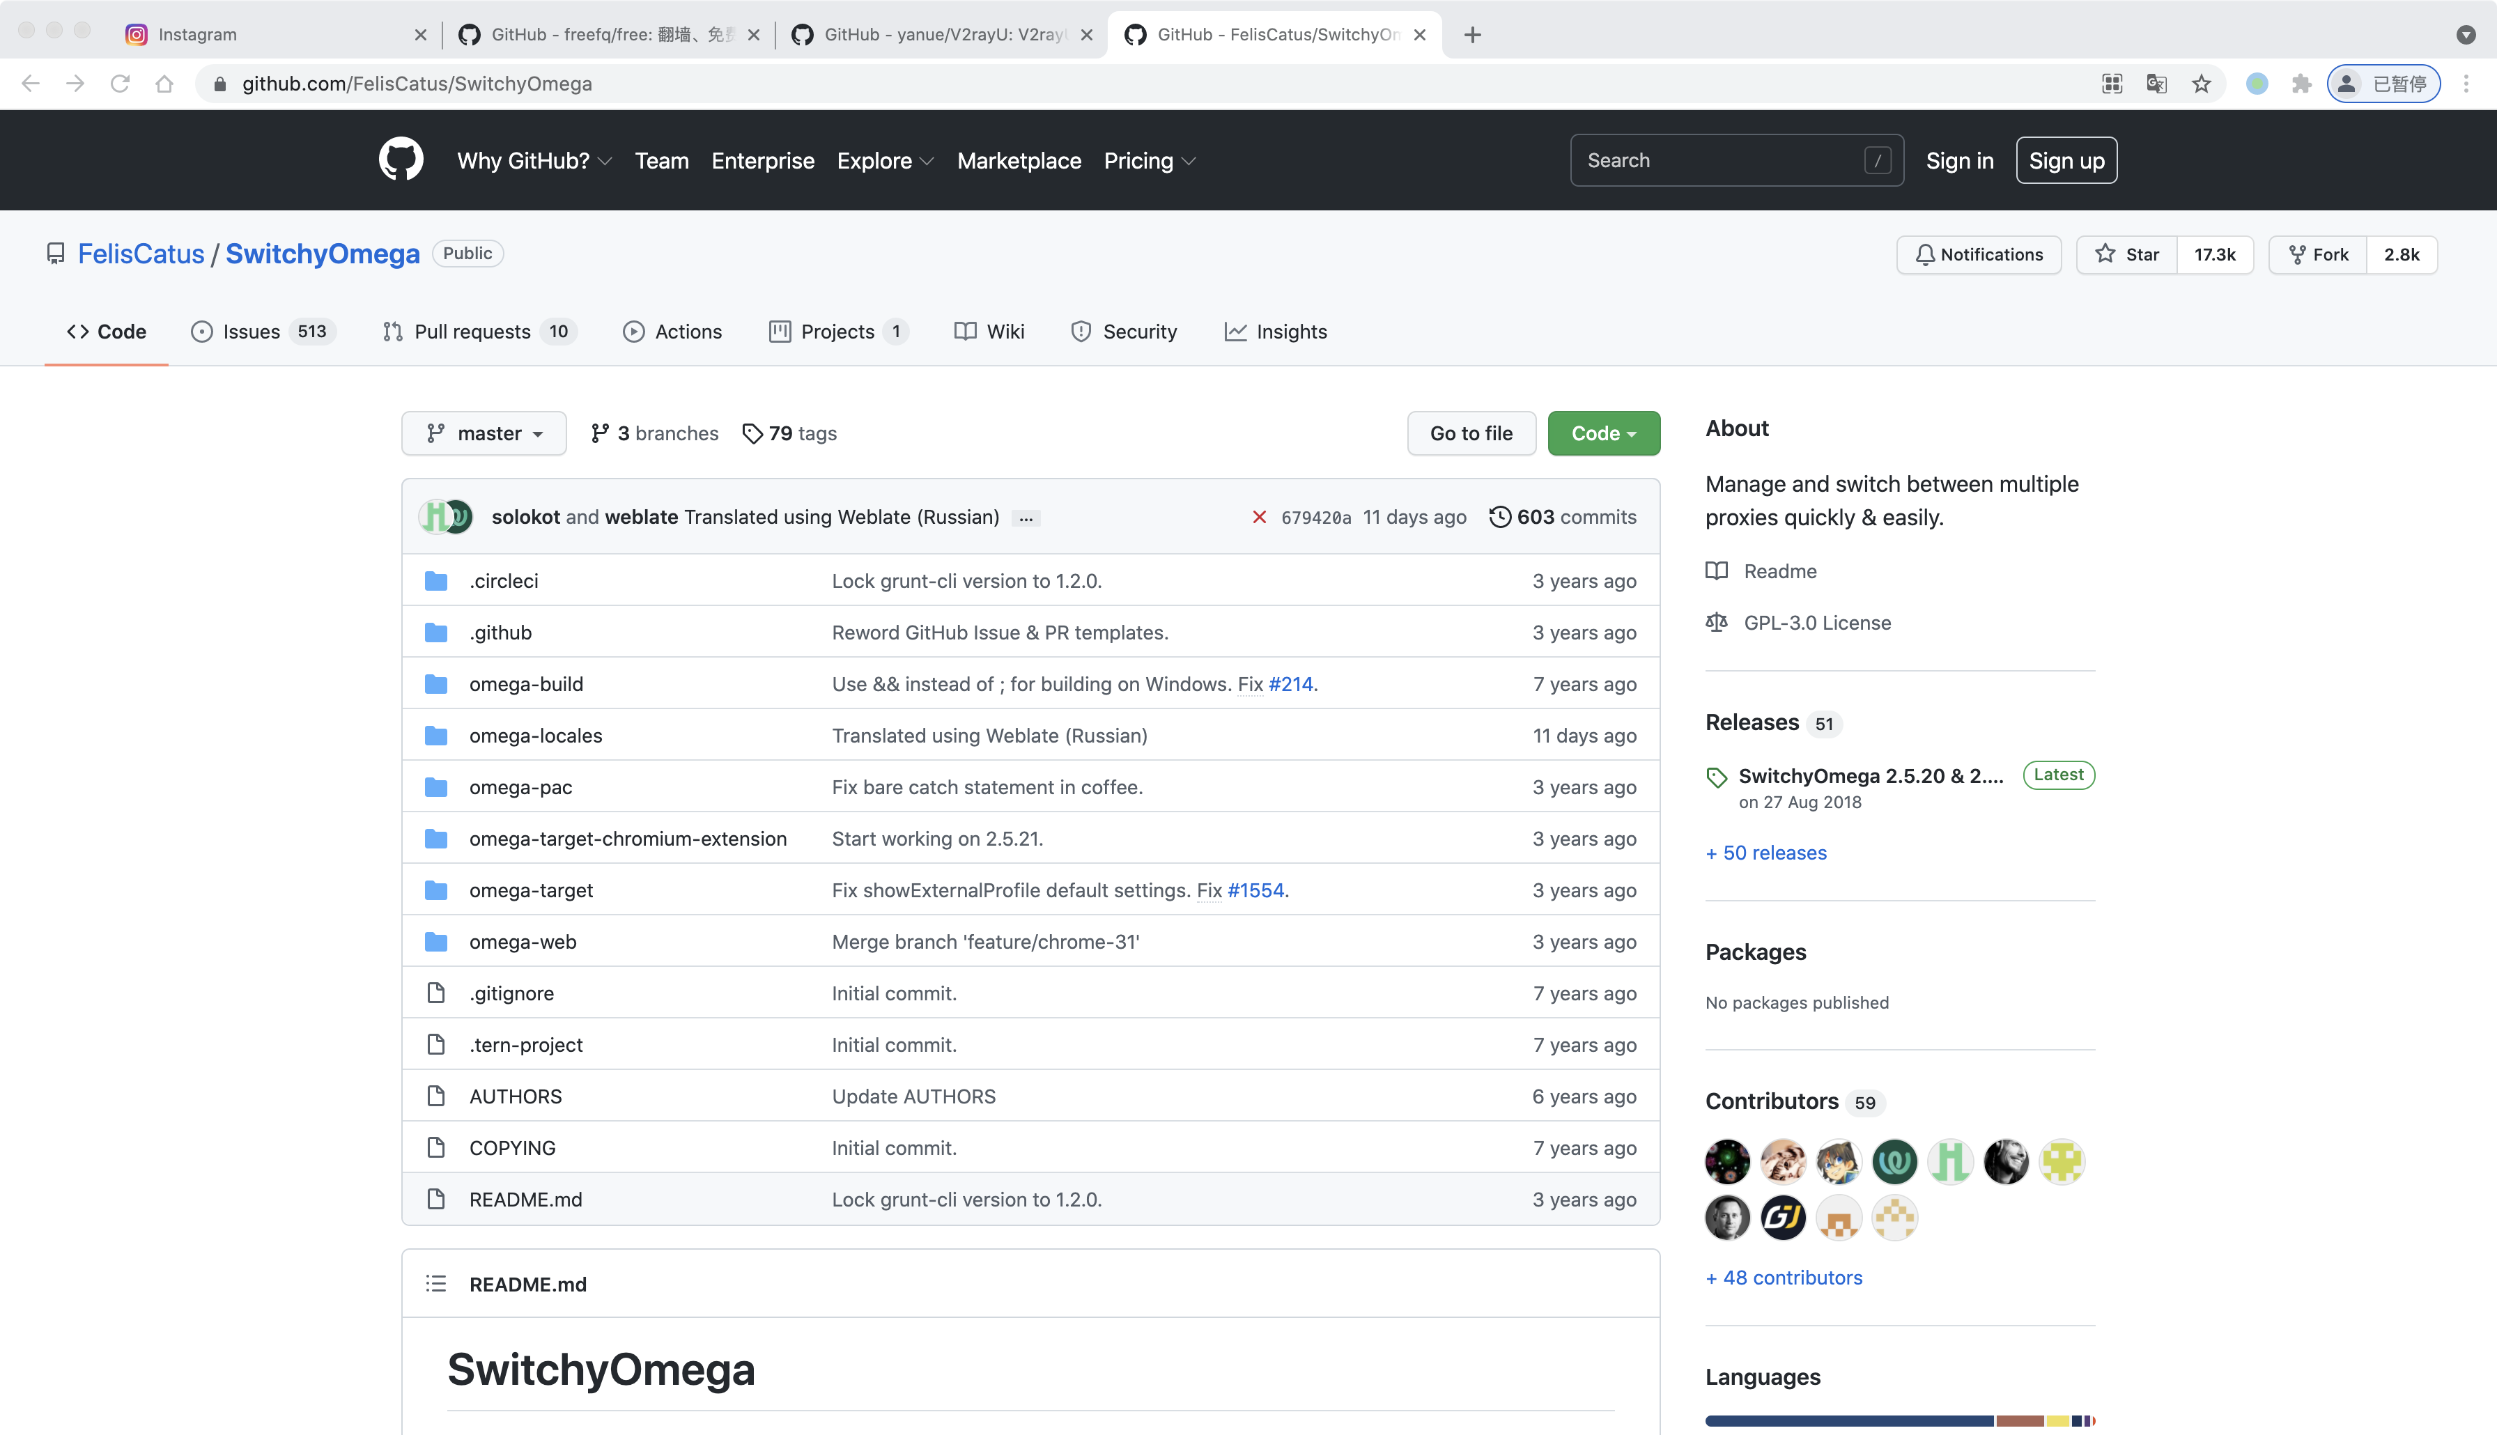This screenshot has height=1435, width=2497.
Task: Bookmark this page with star icon
Action: pyautogui.click(x=2200, y=84)
